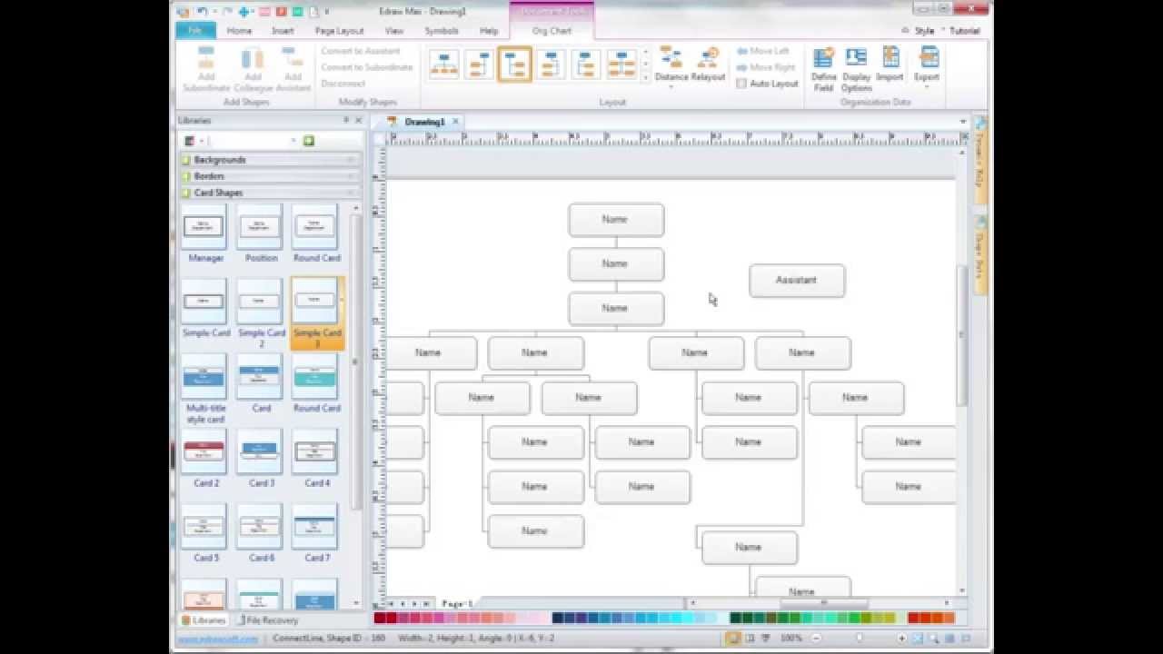1163x654 pixels.
Task: Click Disconnect button
Action: click(x=343, y=84)
